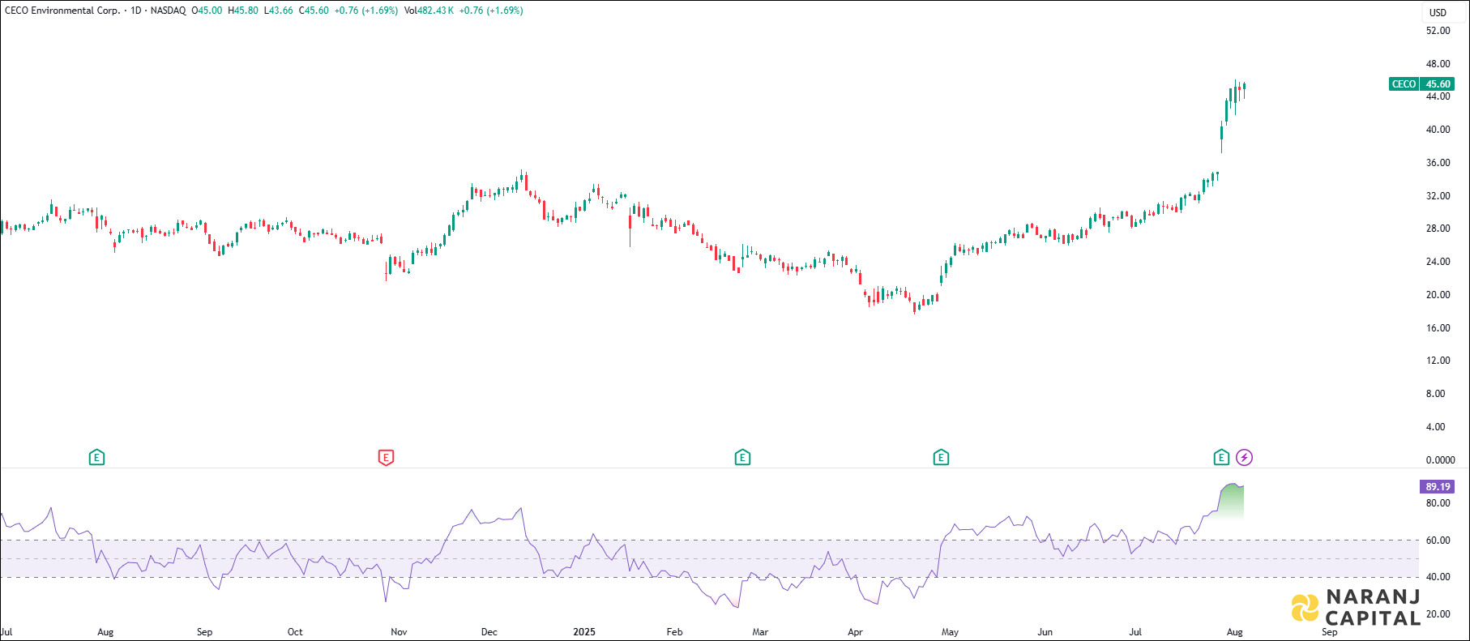Image resolution: width=1470 pixels, height=641 pixels.
Task: Select the purple 89.19 RSI value label
Action: point(1438,487)
